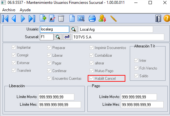This screenshot has height=116, width=170.
Task: Click Pago Límite Movto field
Action: pyautogui.click(x=139, y=97)
